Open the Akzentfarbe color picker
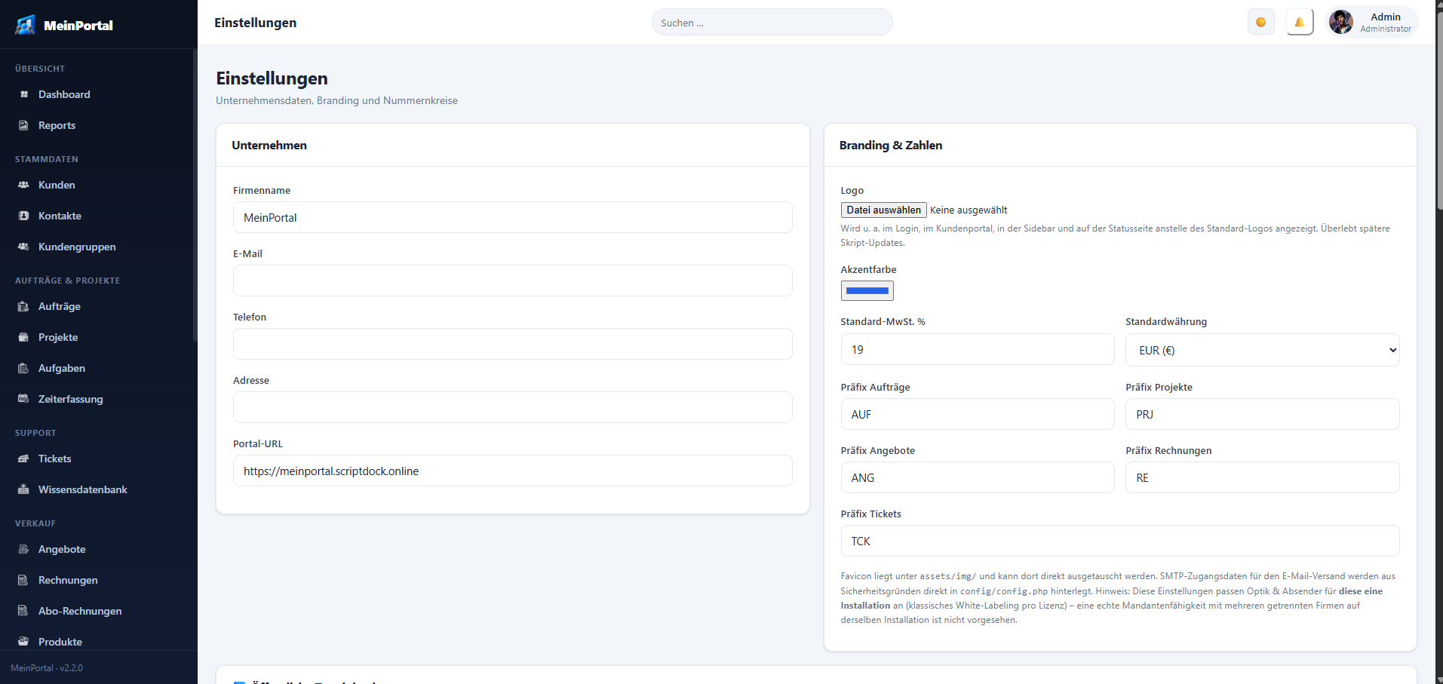This screenshot has height=684, width=1443. [x=867, y=290]
